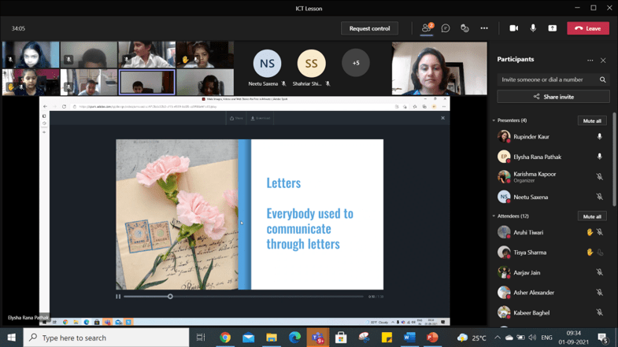618x347 pixels.
Task: Collapse the Attendees (12) section
Action: click(x=494, y=216)
